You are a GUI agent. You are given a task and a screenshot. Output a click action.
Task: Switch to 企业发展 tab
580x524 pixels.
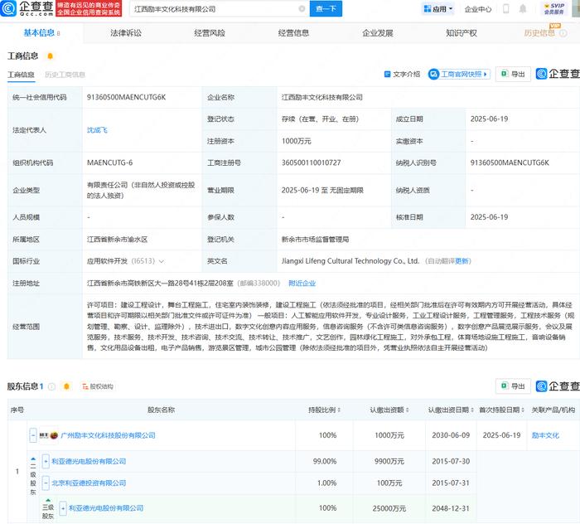378,33
